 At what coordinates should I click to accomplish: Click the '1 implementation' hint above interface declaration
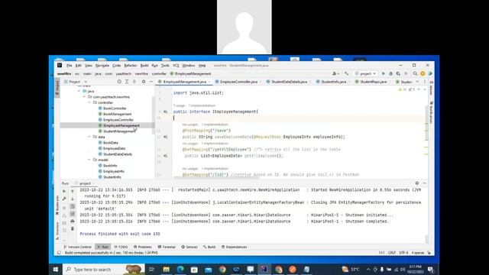coord(202,105)
